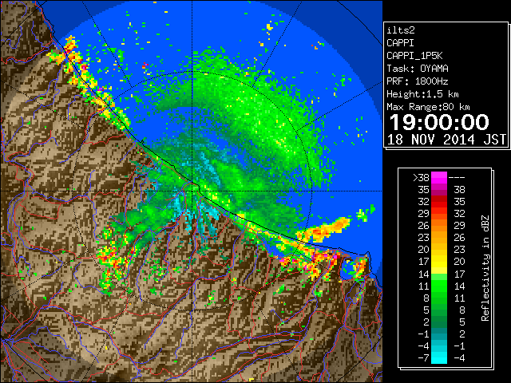Pick the bright yellow band of color bar

click(439, 262)
